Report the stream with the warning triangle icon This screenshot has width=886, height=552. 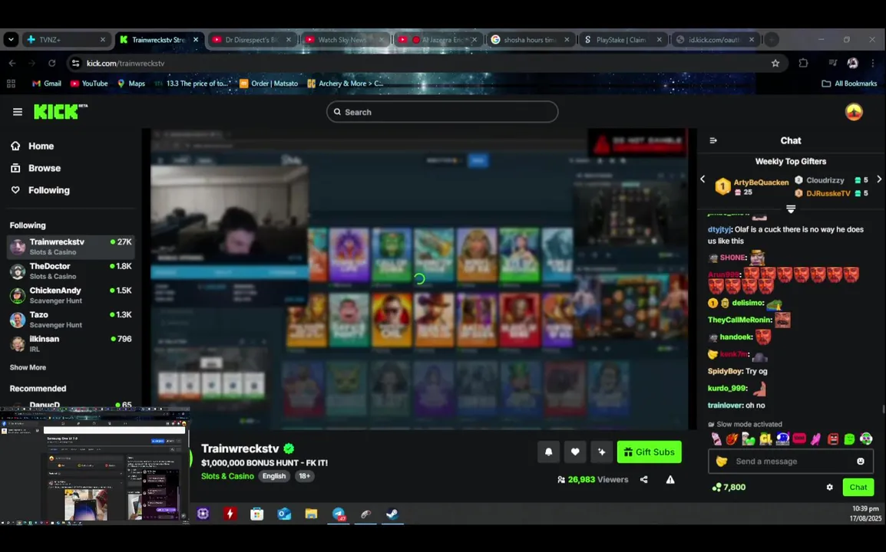pos(670,480)
